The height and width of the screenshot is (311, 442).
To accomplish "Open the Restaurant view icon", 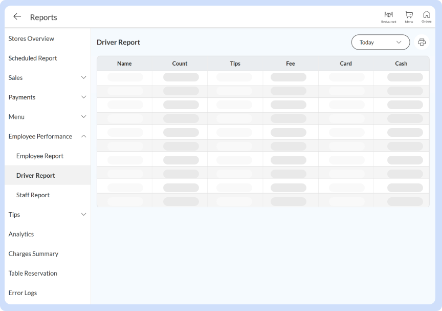I will tap(388, 16).
